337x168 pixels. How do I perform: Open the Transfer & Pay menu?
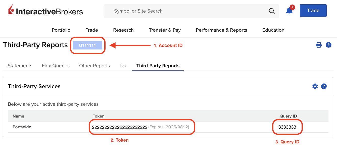[165, 30]
